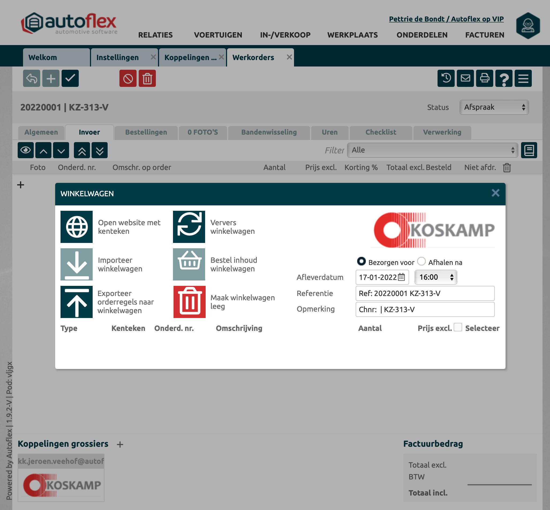Switch to the Bestellingen tab
The height and width of the screenshot is (510, 550).
coord(146,132)
